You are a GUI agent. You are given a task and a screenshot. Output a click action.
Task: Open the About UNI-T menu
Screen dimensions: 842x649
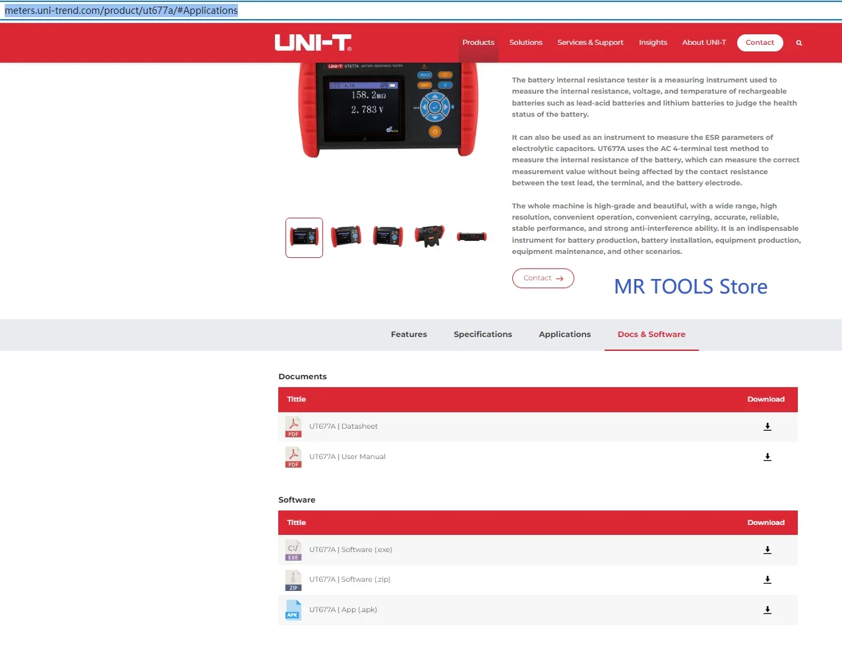click(704, 42)
